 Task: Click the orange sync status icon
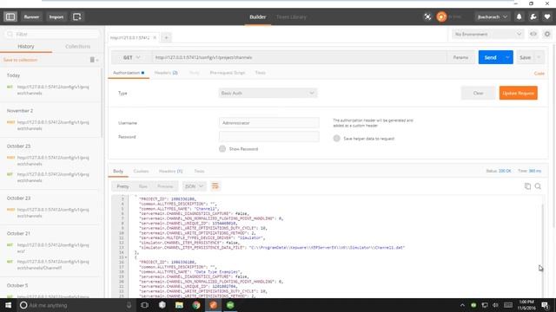tap(441, 16)
